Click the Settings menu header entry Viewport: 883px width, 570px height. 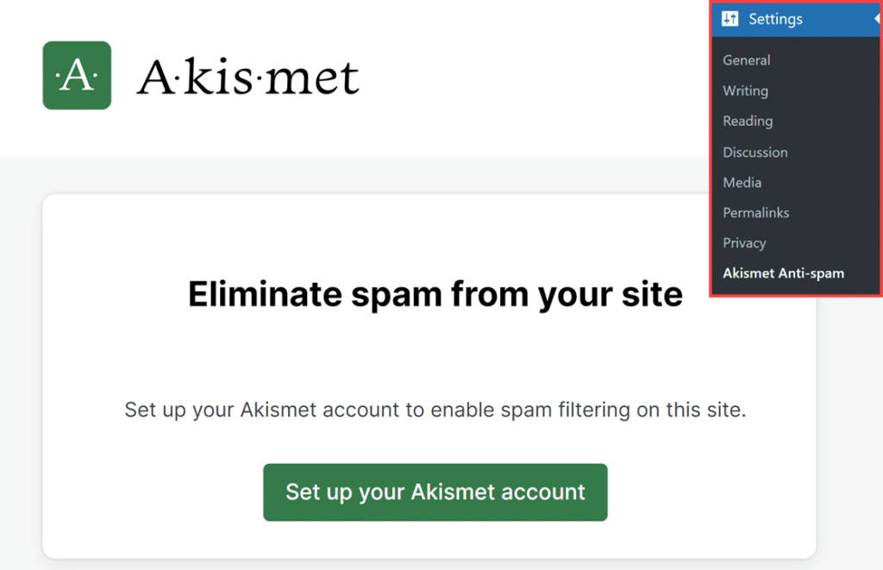coord(774,18)
